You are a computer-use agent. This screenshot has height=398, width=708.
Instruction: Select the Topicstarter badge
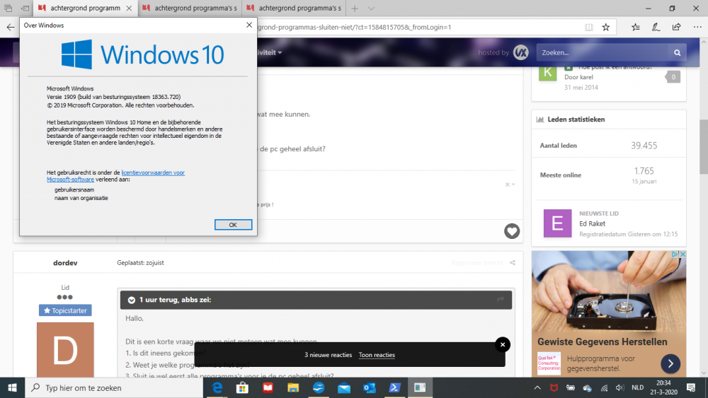coord(65,310)
